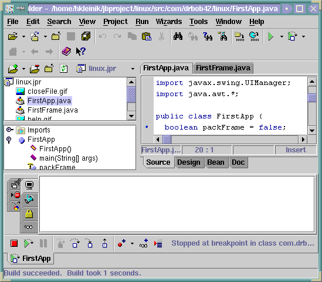Open the linux.jpr project selector dropdown
322x282 pixels.
tap(133, 69)
